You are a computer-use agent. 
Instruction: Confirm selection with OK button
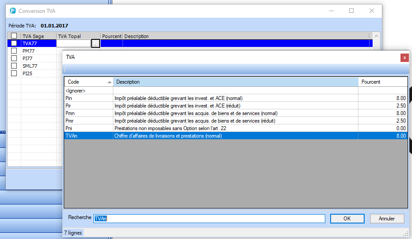pyautogui.click(x=347, y=219)
